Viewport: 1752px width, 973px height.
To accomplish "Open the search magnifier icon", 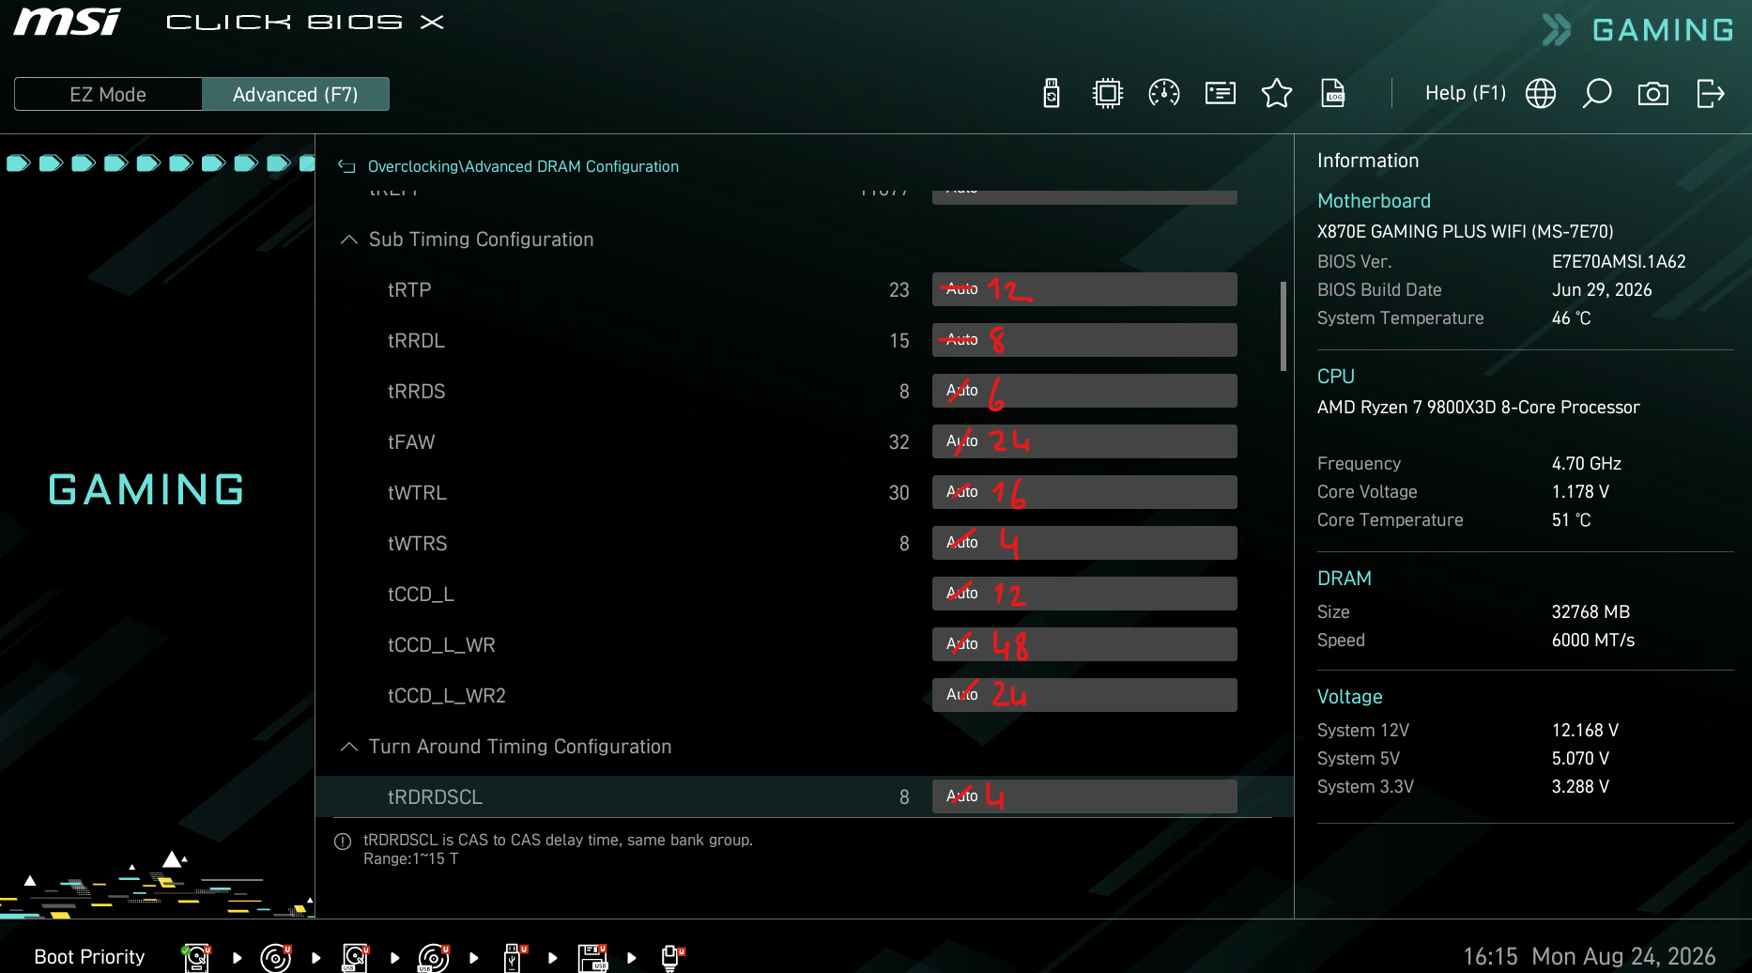I will click(x=1597, y=94).
